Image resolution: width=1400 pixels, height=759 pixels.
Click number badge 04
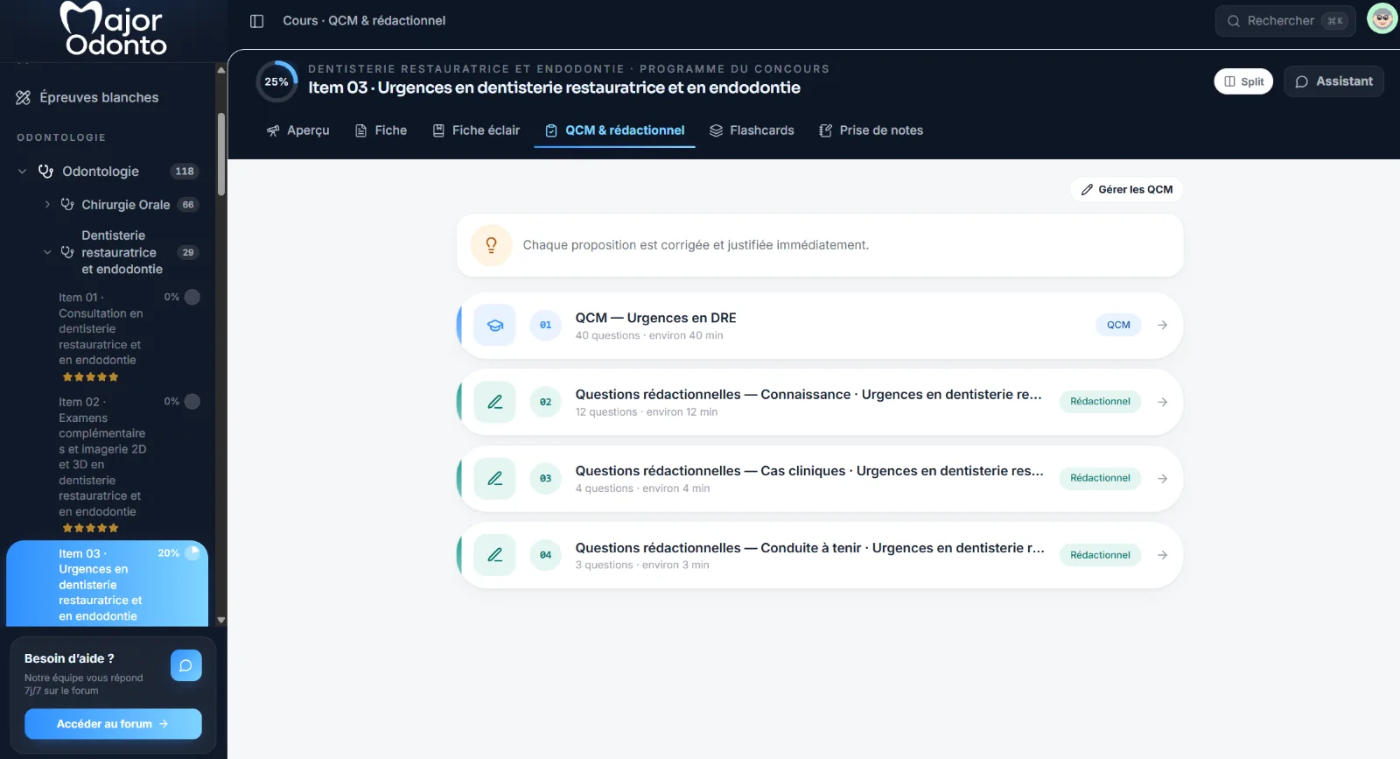(x=545, y=555)
